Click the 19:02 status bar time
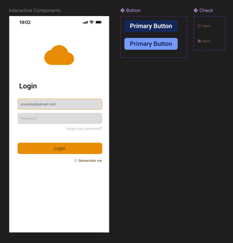 tap(25, 22)
